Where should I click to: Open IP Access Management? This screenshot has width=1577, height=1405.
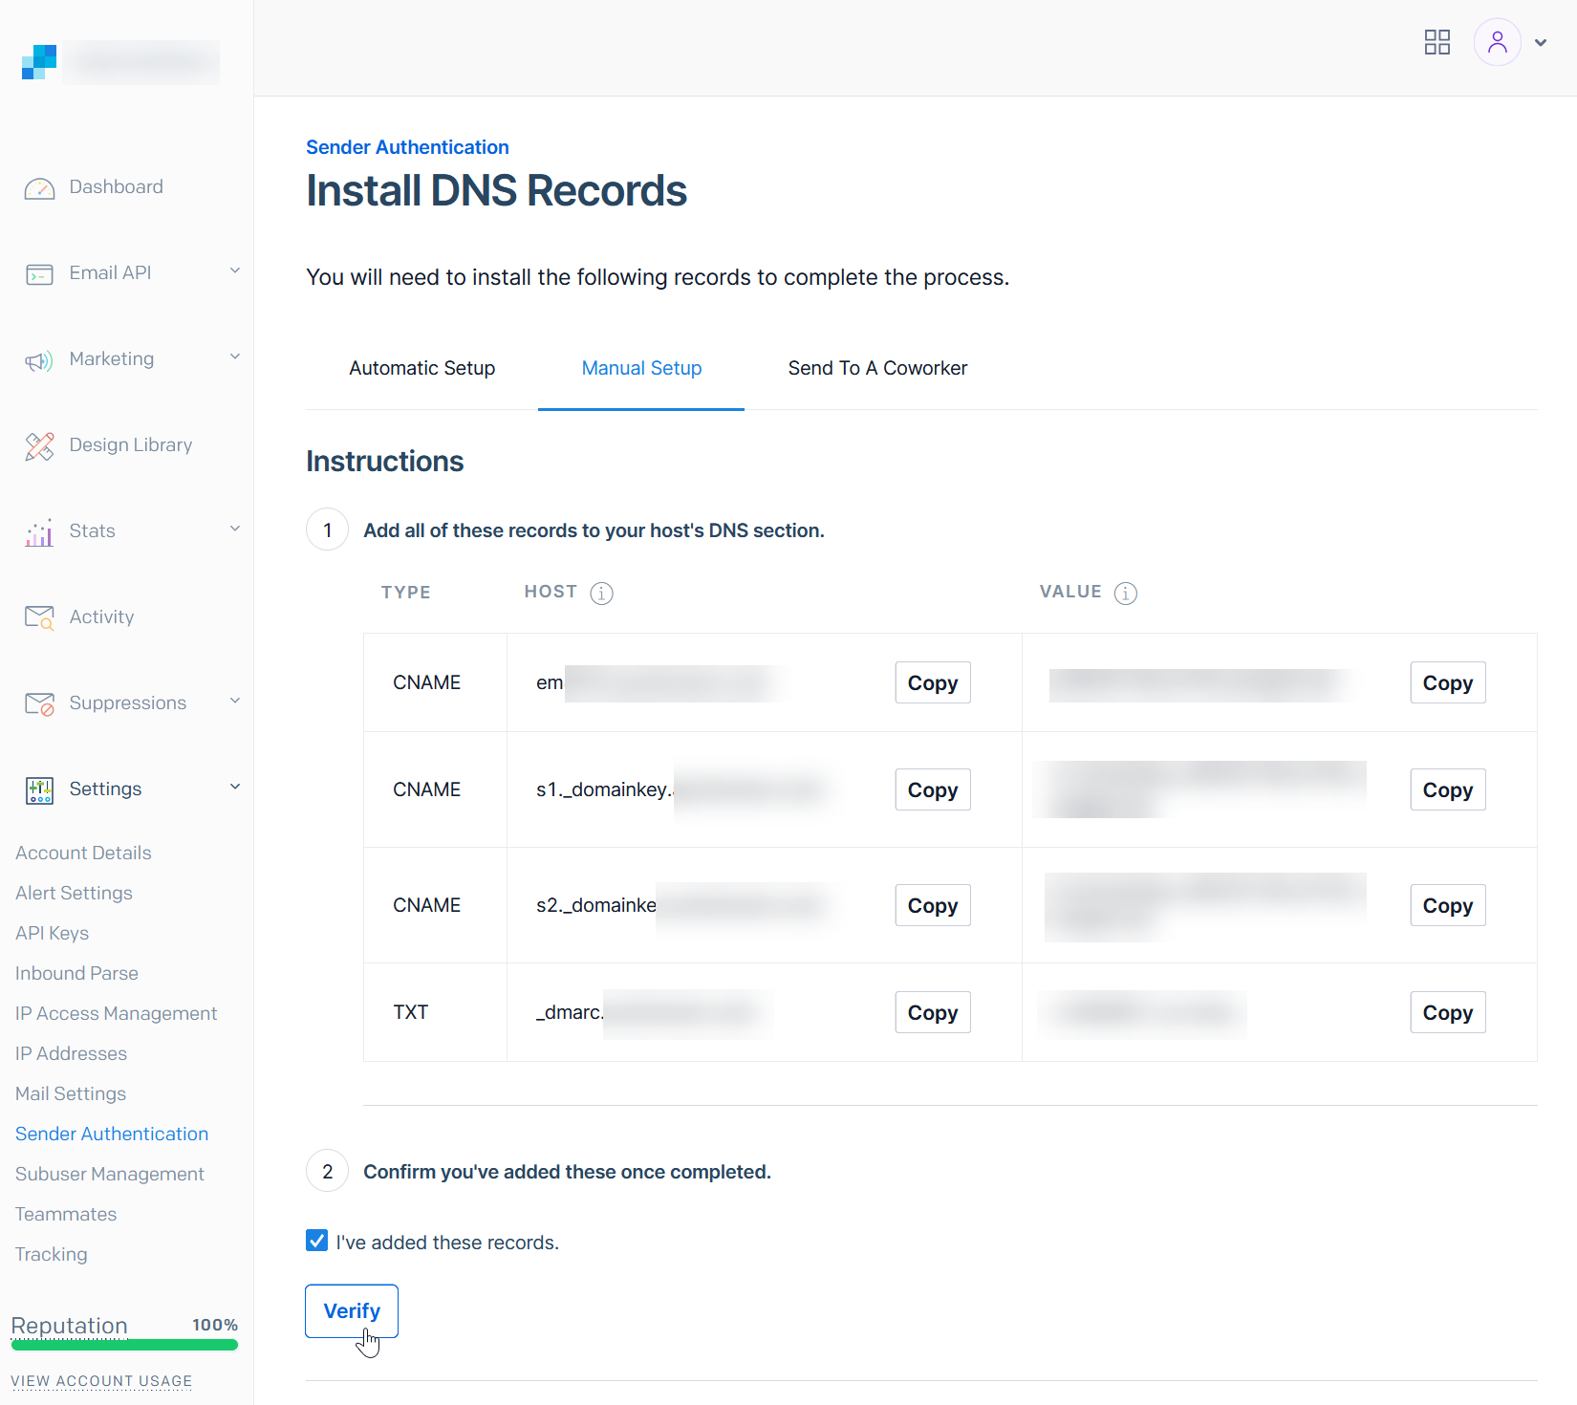click(116, 1013)
